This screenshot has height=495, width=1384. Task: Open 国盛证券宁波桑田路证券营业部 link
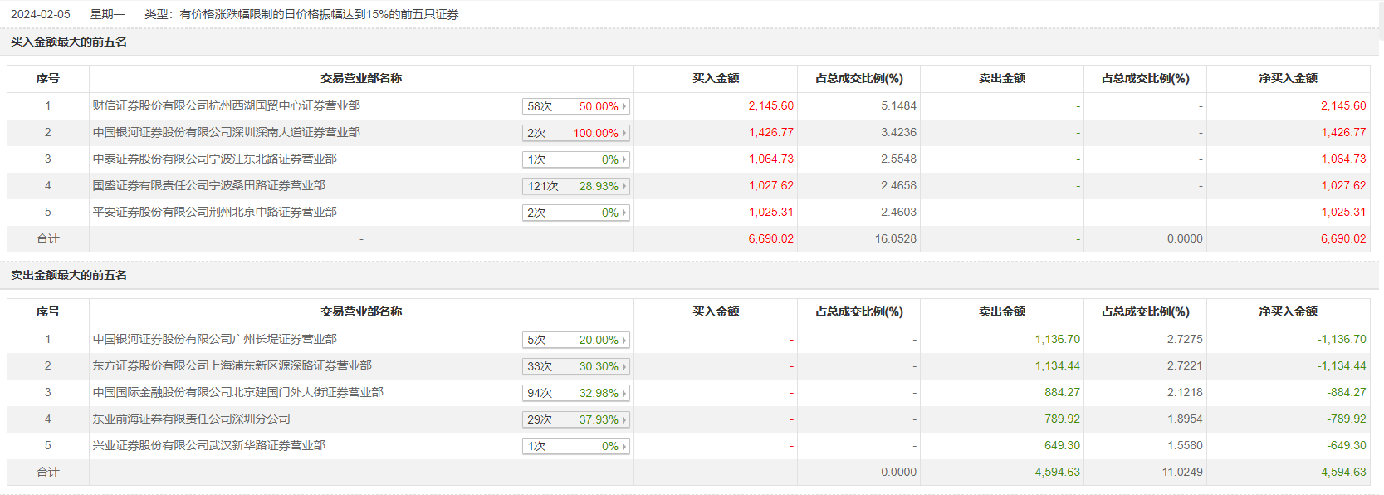coord(208,185)
